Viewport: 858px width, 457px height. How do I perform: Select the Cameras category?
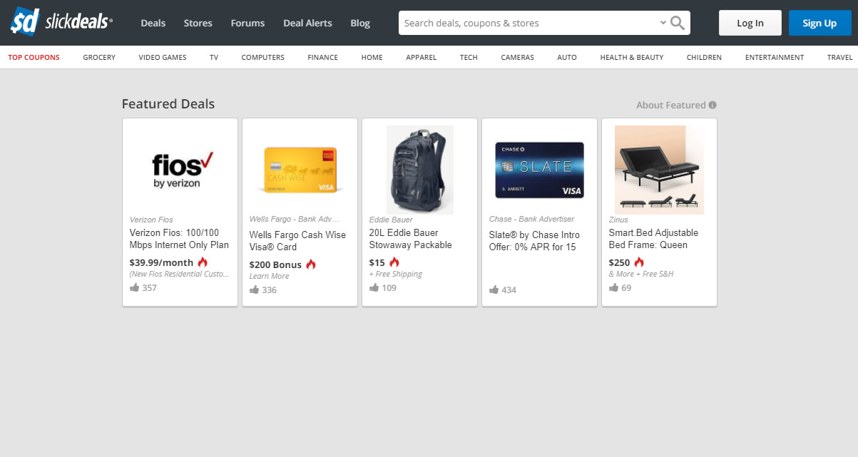click(517, 57)
